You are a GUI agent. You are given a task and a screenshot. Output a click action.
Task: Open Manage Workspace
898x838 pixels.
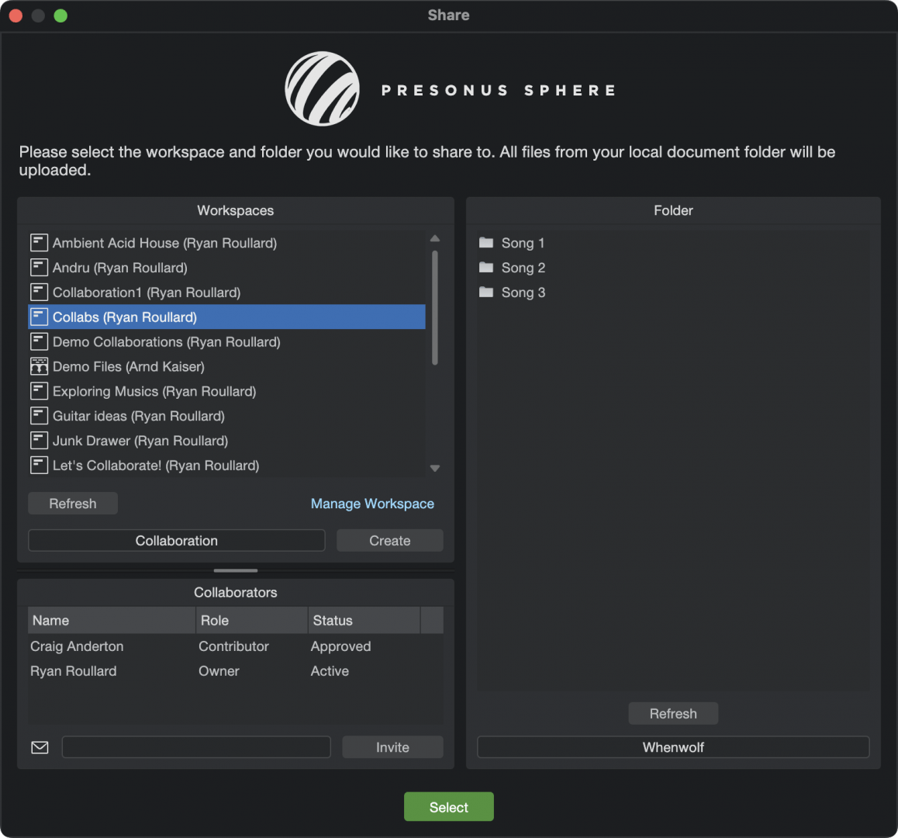click(x=372, y=503)
